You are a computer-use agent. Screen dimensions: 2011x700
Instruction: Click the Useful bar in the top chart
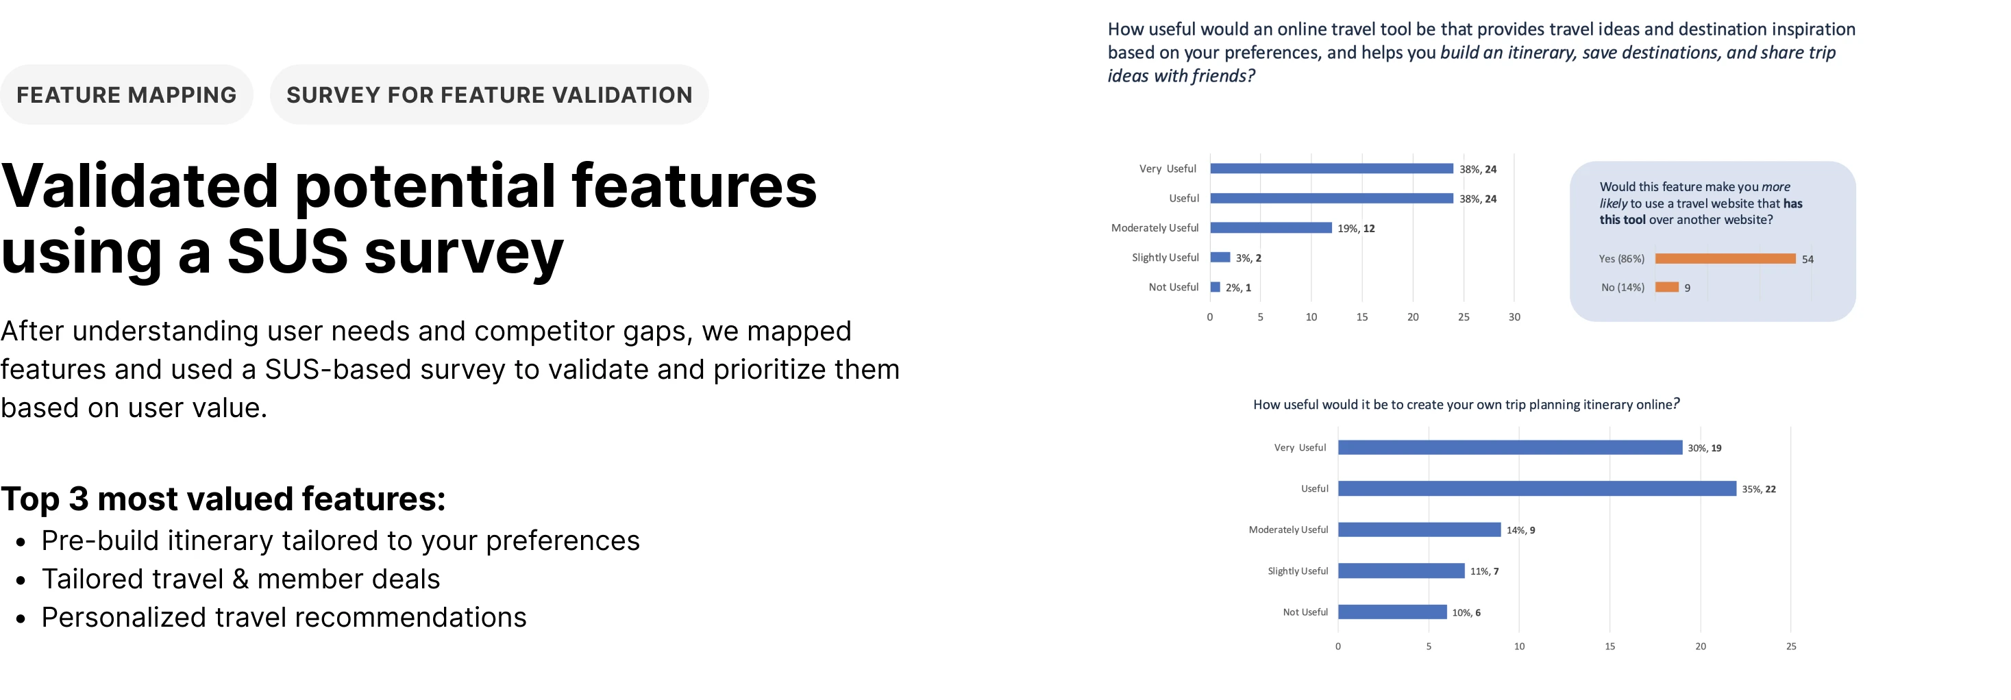[x=1332, y=198]
